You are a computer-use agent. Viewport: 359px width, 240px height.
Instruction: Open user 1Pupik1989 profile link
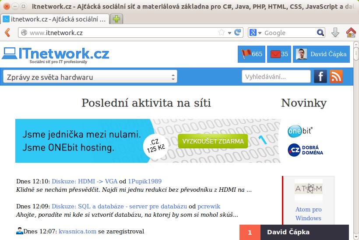point(145,181)
